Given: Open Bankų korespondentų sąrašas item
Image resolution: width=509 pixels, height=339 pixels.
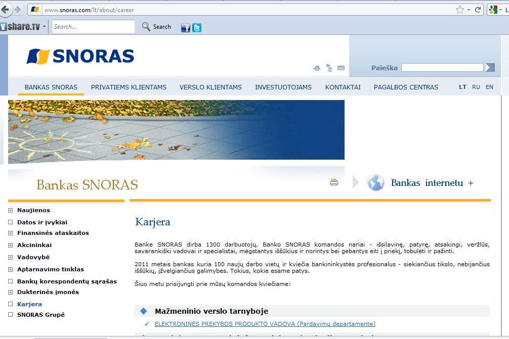Looking at the screenshot, I should coord(67,281).
